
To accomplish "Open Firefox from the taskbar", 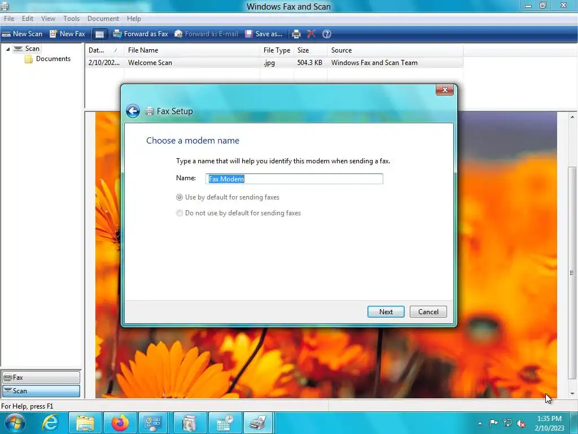I will (120, 423).
